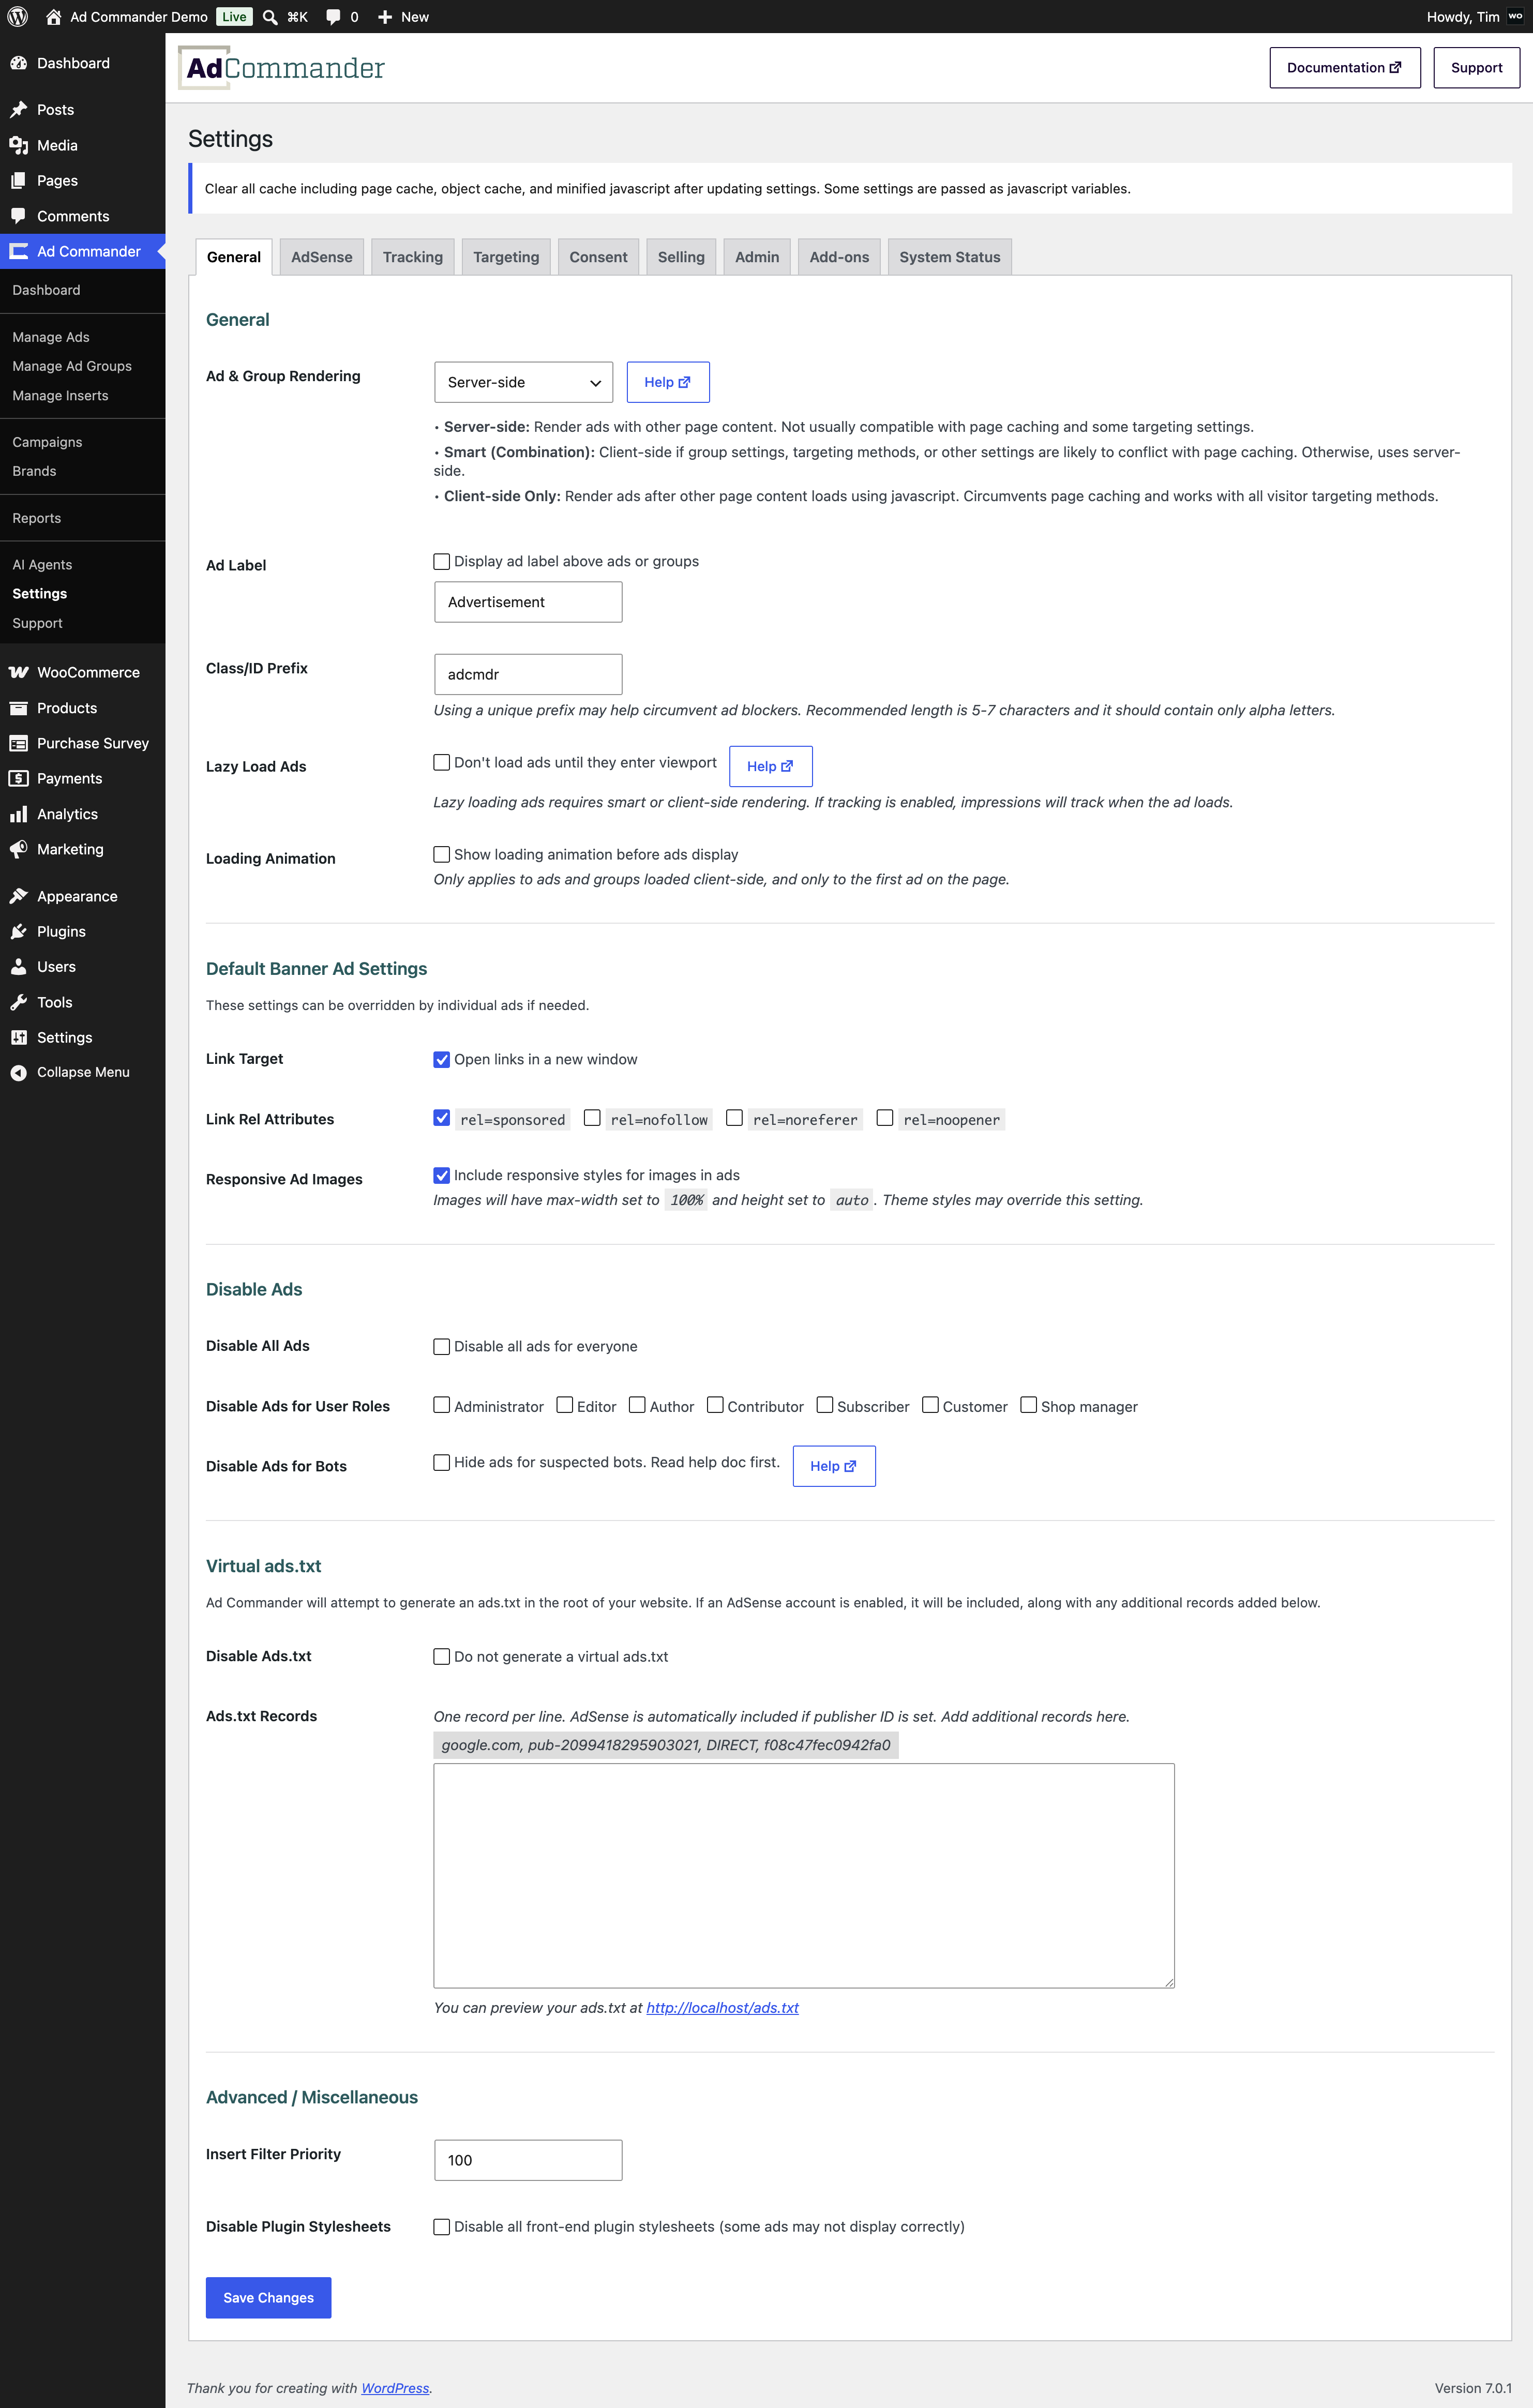Uncheck Open links in a new window

(441, 1059)
